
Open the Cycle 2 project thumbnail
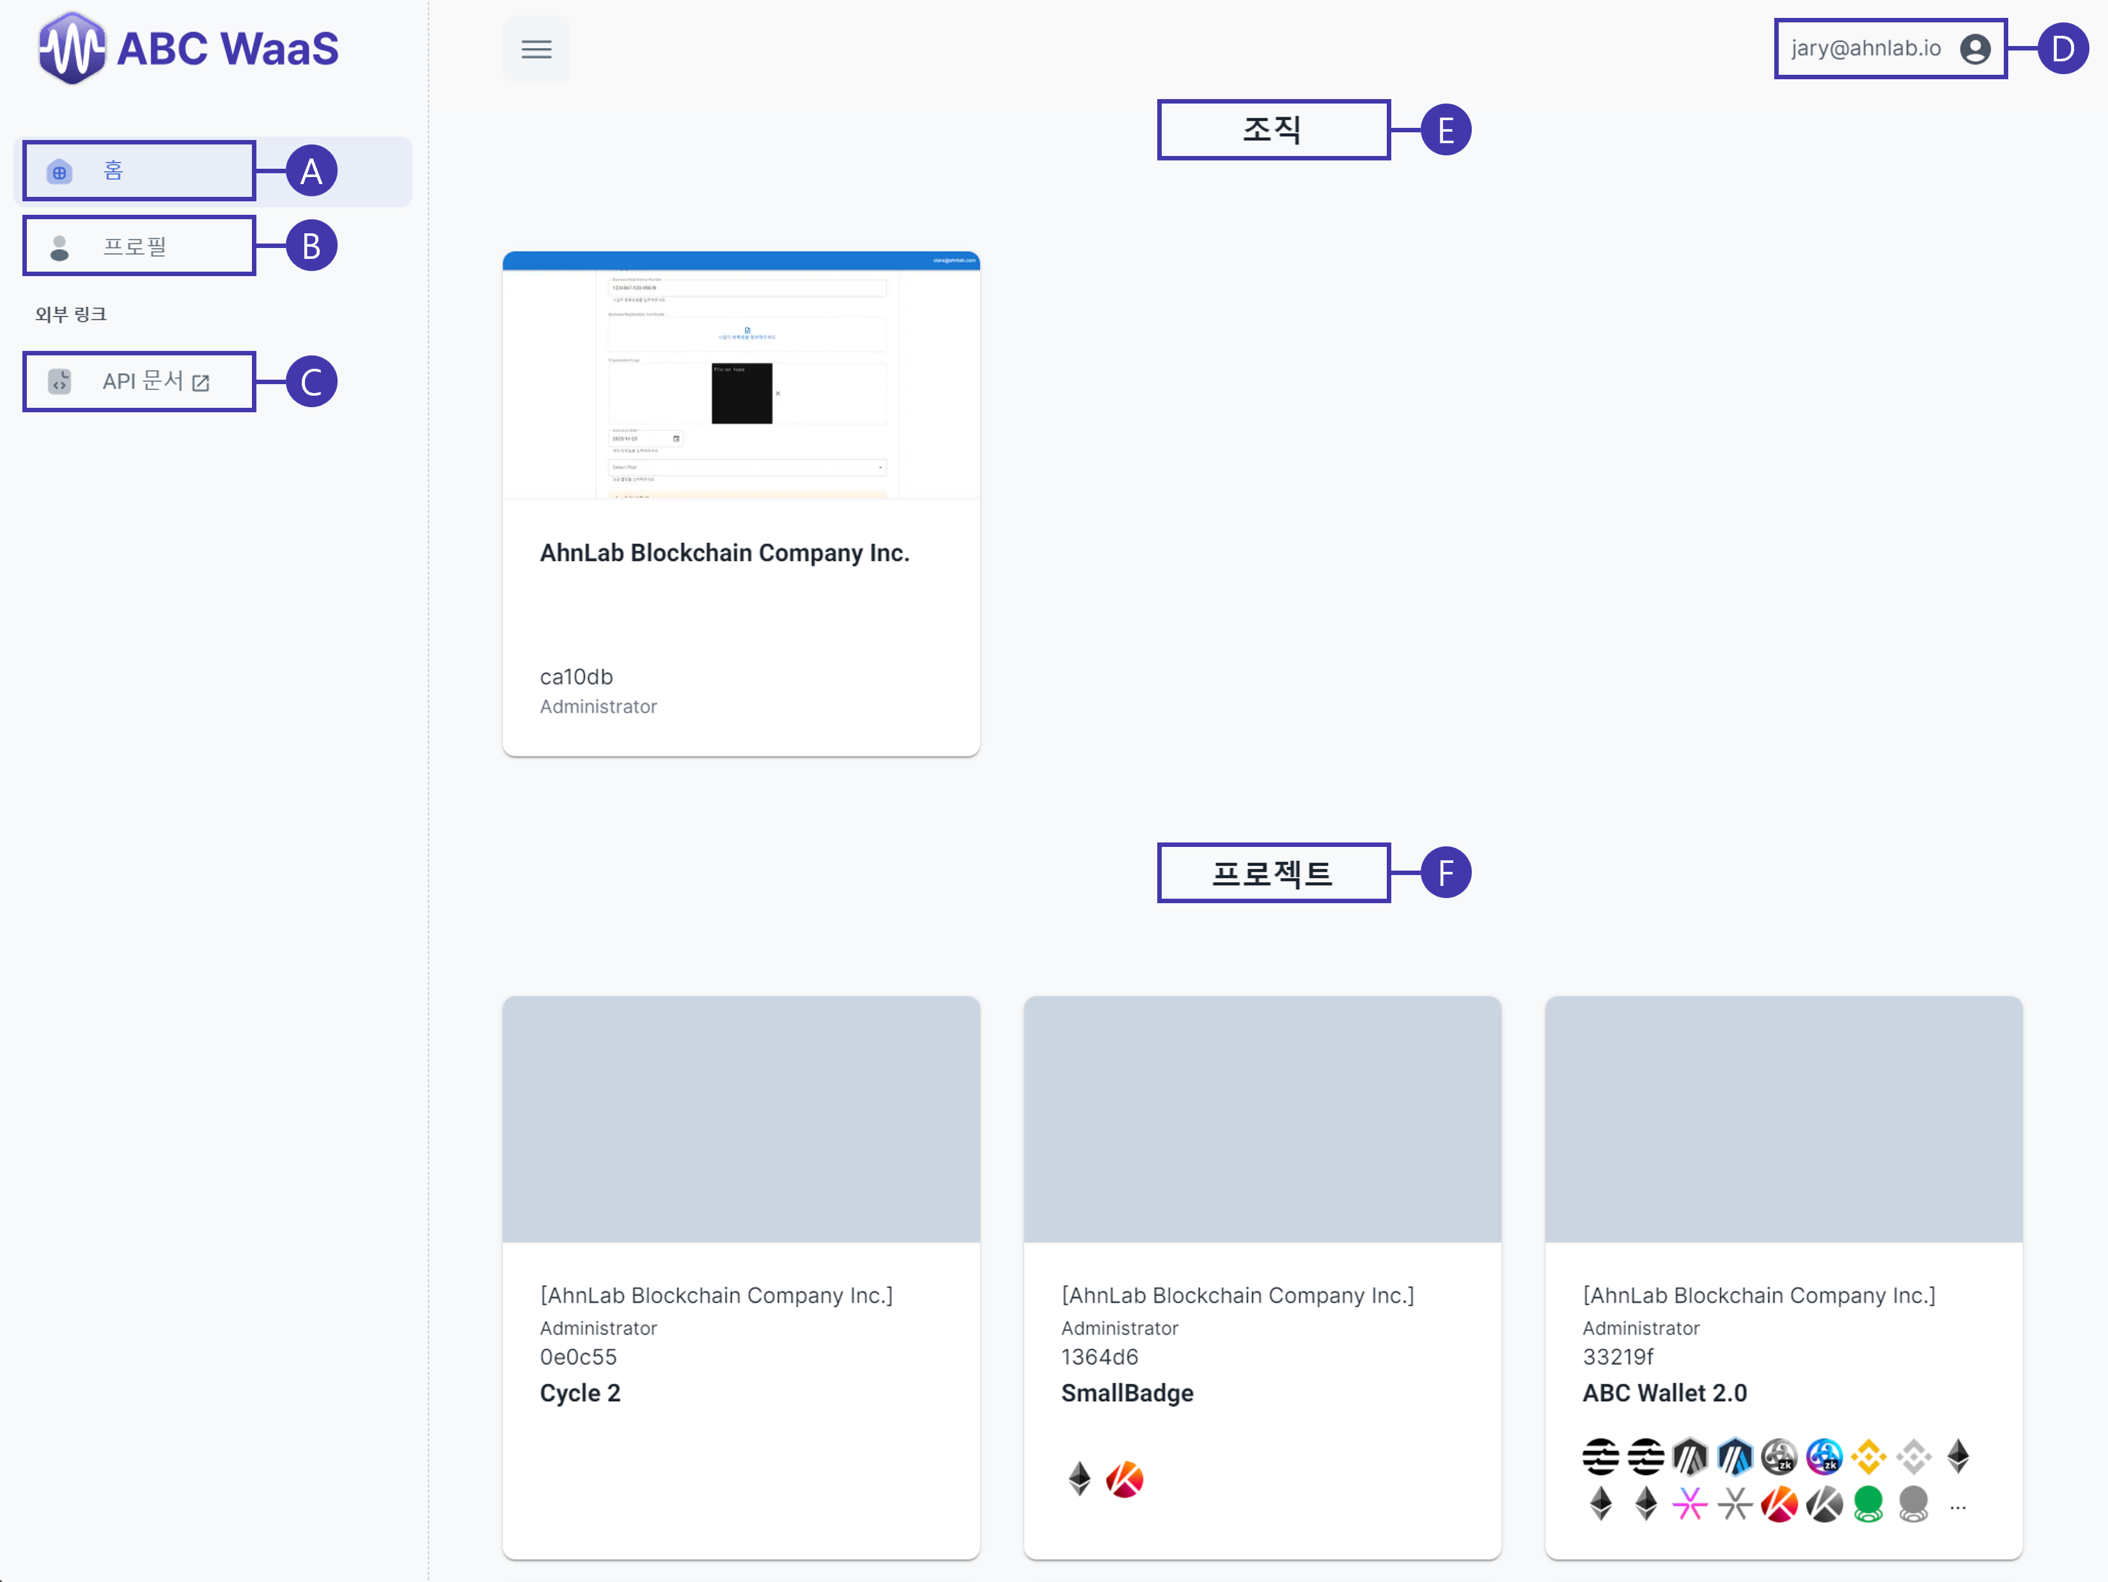coord(742,1119)
